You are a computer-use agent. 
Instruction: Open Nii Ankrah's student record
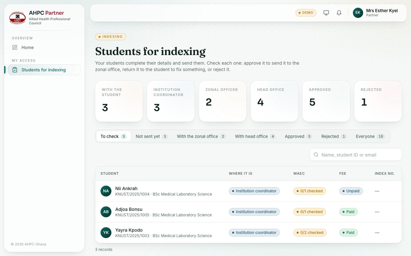pos(249,191)
